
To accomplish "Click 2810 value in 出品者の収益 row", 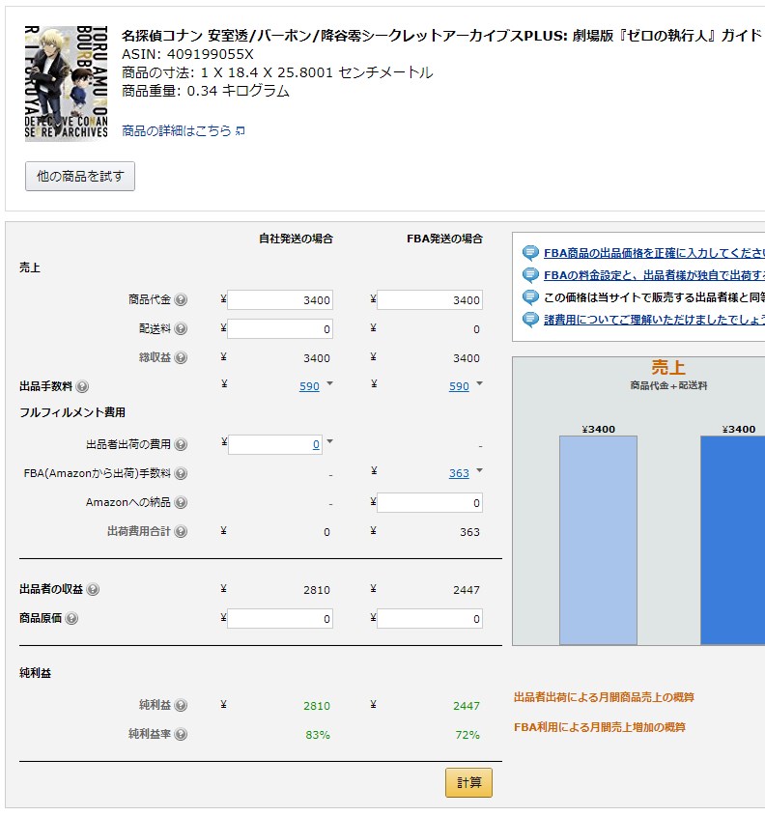I will tap(317, 590).
